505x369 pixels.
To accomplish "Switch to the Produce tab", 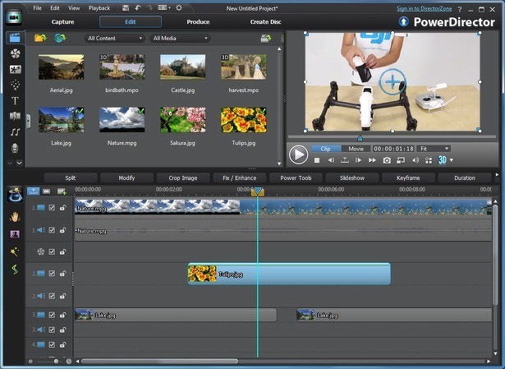I will [x=197, y=21].
